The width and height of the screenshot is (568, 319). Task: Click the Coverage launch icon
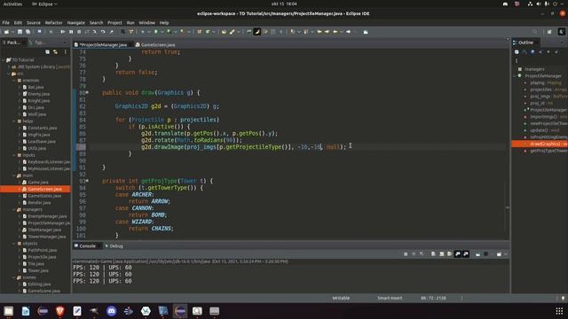coord(169,32)
